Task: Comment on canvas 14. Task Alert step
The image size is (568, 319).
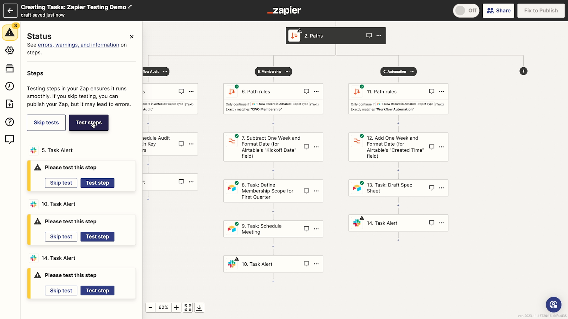Action: point(432,223)
